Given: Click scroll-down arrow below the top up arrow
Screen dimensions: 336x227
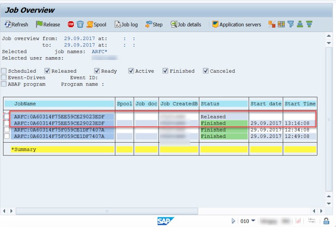Looking at the screenshot, I should [x=329, y=43].
